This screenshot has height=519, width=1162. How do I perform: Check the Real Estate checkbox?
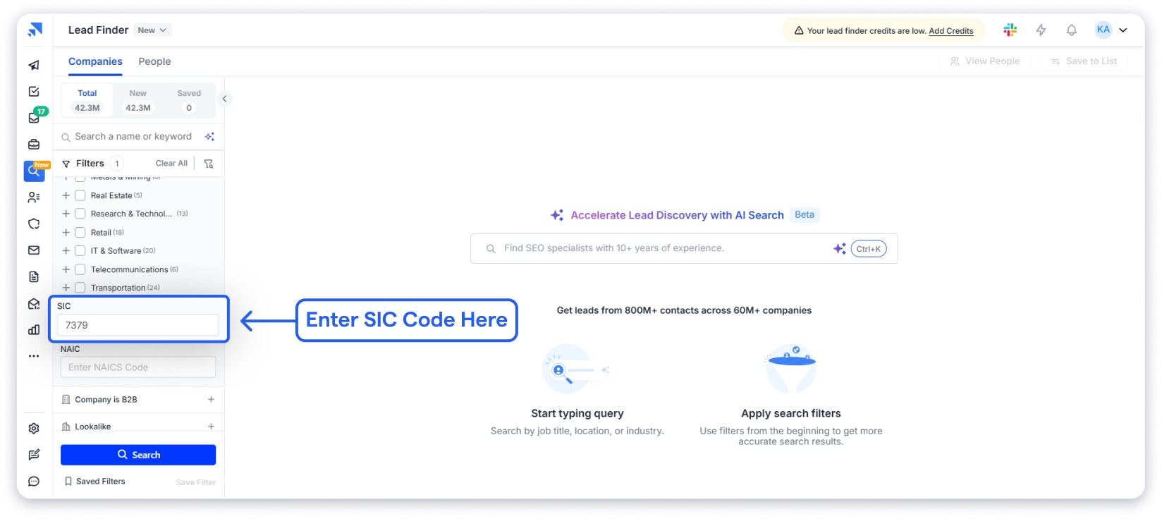80,195
